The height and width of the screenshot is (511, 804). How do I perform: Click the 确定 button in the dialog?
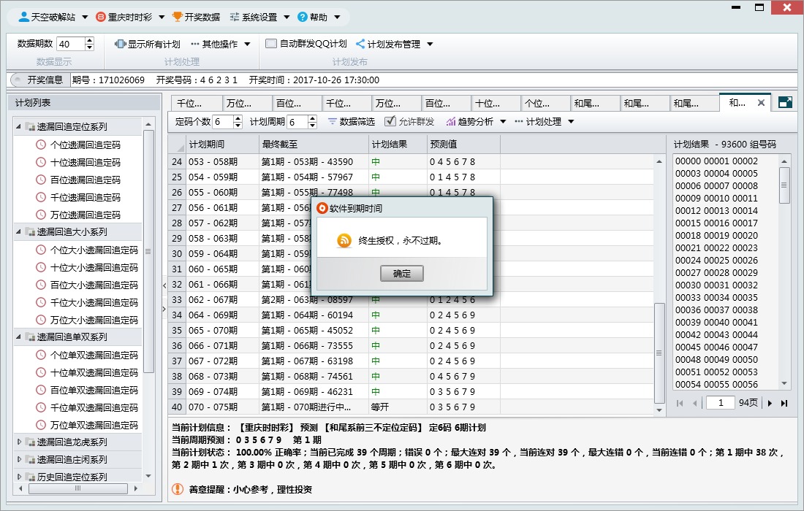(x=403, y=273)
